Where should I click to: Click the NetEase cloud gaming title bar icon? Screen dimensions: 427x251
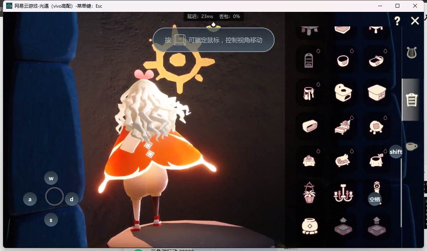click(x=9, y=6)
